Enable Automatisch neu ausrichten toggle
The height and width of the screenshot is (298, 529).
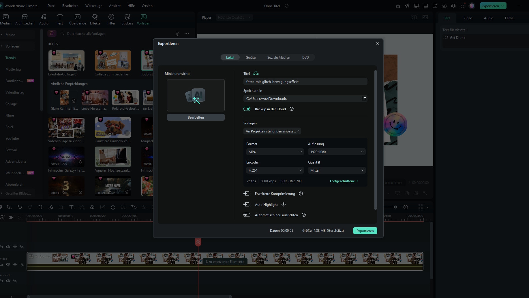(x=247, y=215)
